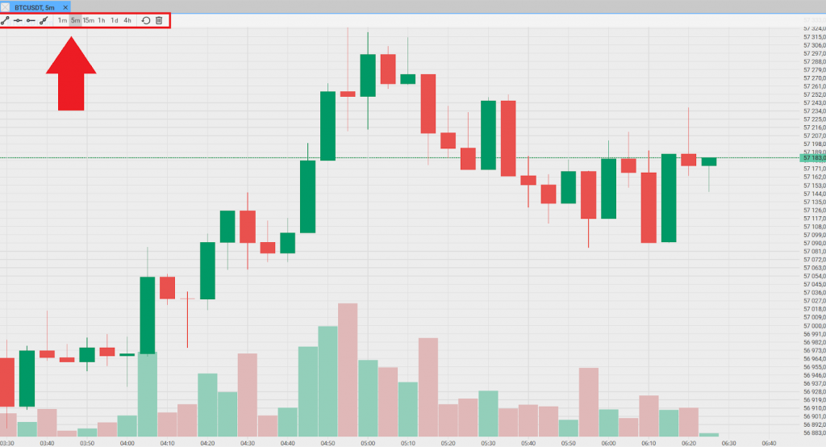
Task: Click the 03:40 time axis label
Action: coord(47,443)
